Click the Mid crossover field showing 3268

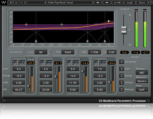[x=68, y=52]
